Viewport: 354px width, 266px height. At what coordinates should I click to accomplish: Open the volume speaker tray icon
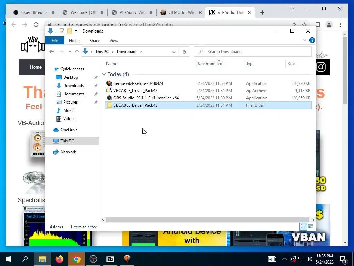coord(309,259)
